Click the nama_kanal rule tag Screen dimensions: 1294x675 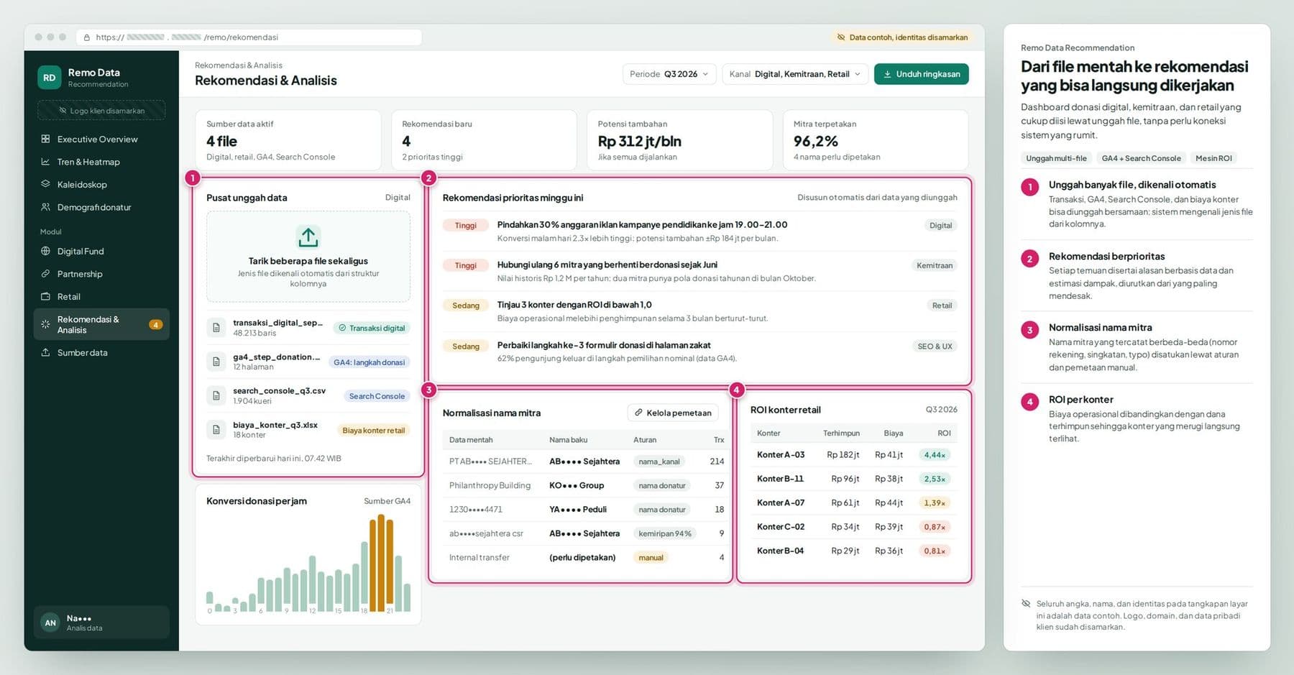(x=659, y=462)
